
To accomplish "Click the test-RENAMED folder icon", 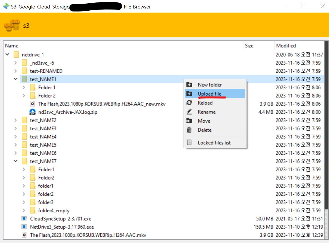I will click(25, 71).
